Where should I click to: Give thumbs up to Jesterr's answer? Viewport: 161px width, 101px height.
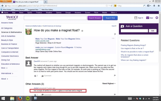click(35, 95)
